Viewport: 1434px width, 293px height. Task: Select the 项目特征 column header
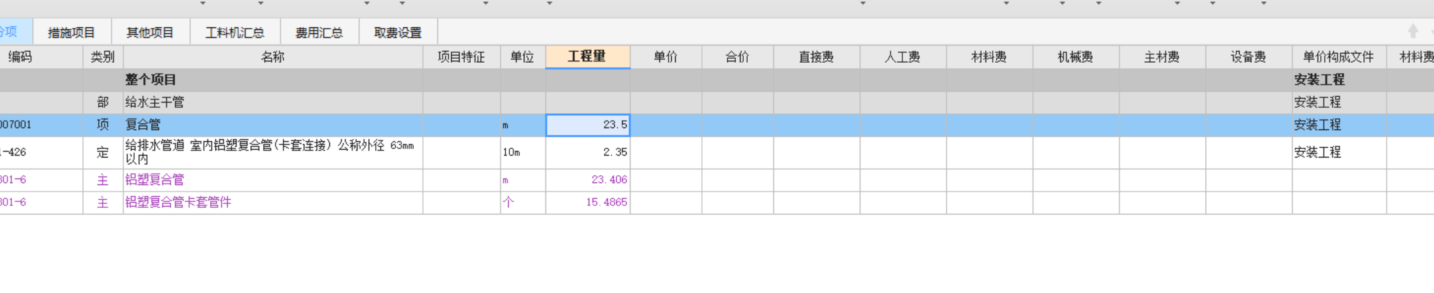[461, 57]
